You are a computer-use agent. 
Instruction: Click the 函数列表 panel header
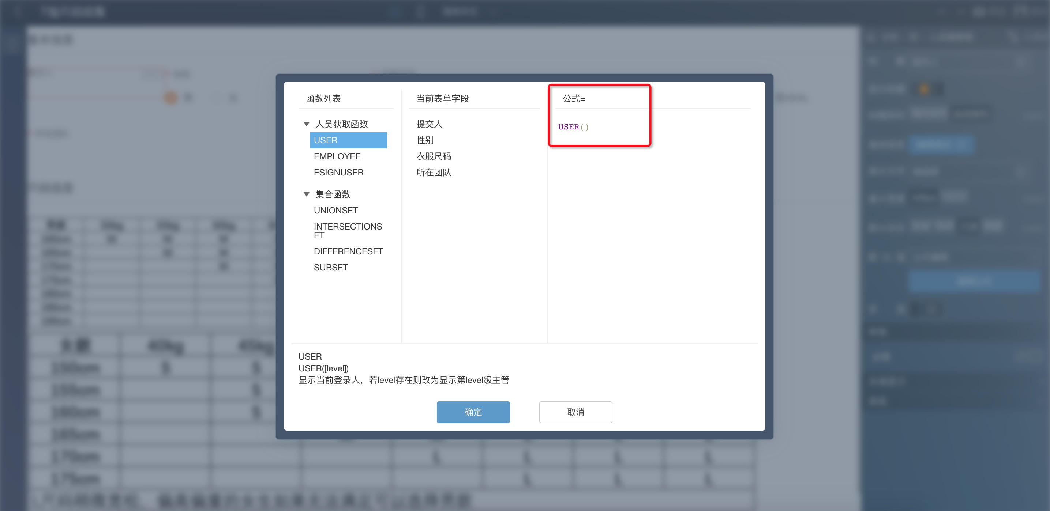pyautogui.click(x=323, y=99)
